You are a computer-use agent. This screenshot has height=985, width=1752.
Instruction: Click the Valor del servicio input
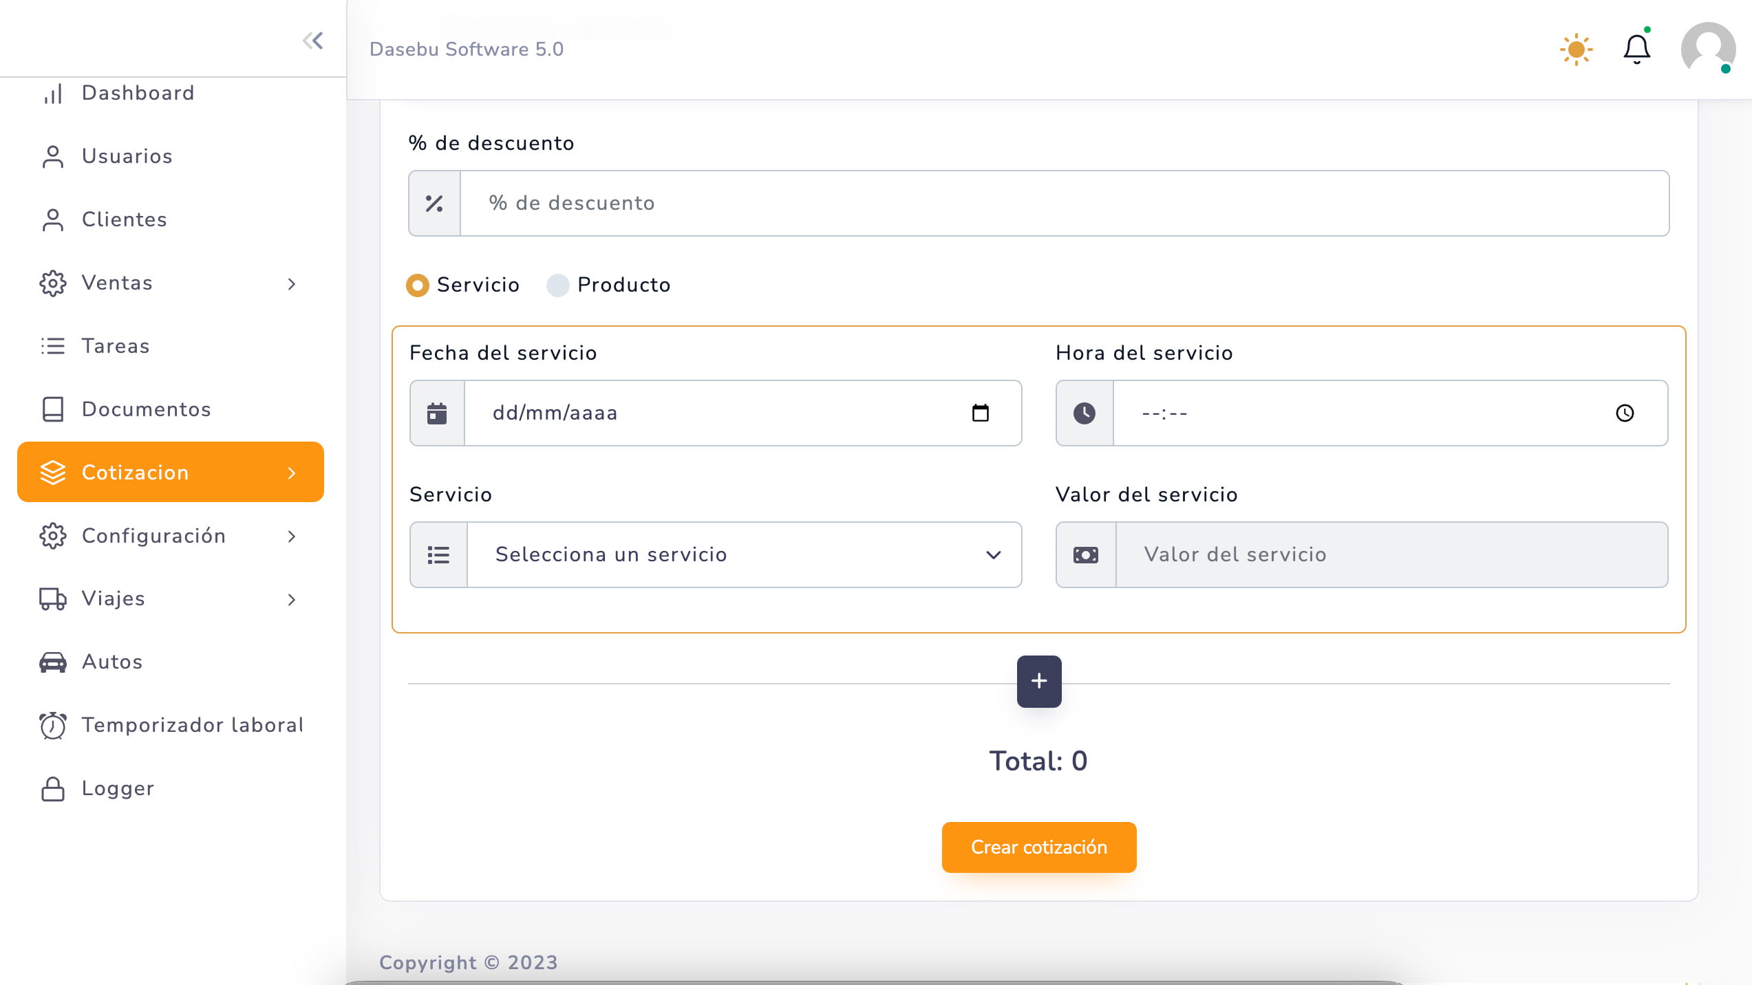[x=1391, y=555]
